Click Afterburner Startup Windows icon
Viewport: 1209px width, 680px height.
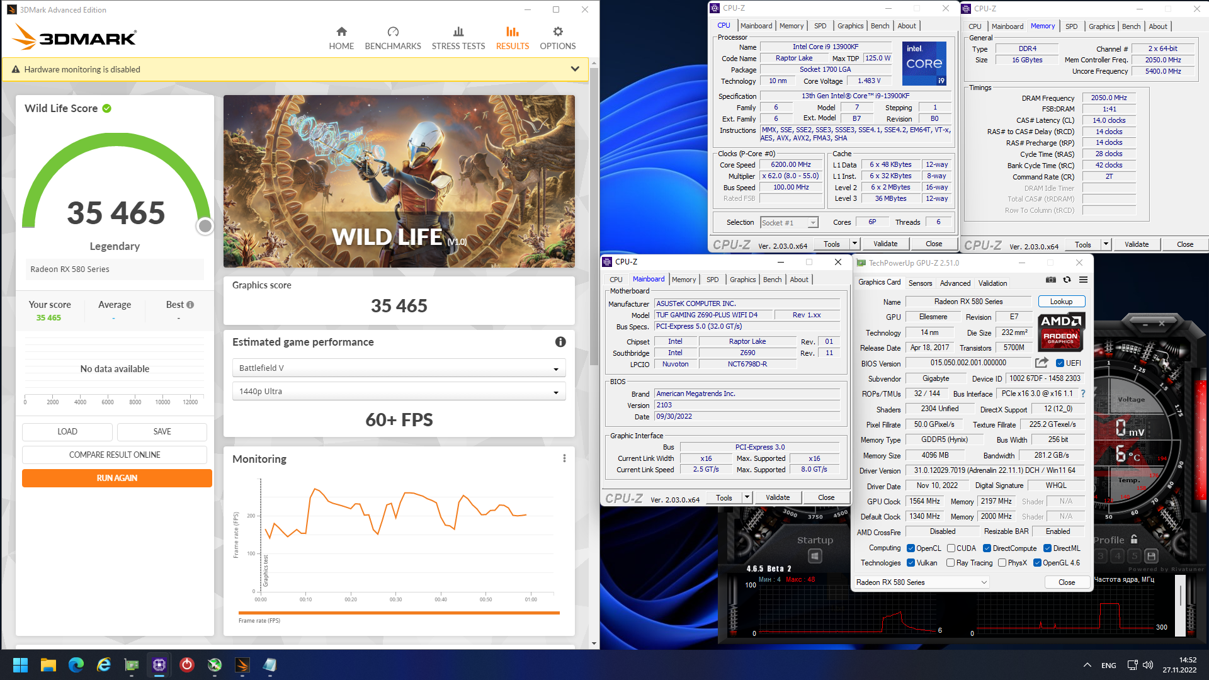point(815,556)
